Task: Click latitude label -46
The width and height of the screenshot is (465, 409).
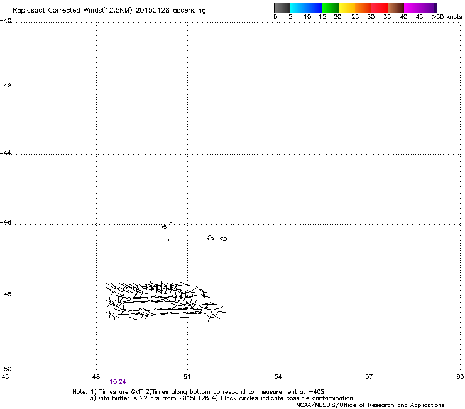Action: (x=6, y=223)
